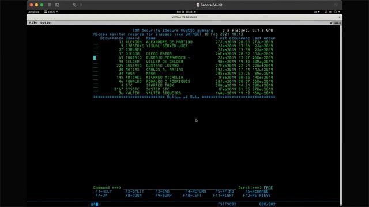This screenshot has width=369, height=207.
Task: Click the name EUGENIO FERNANDES
Action: click(x=165, y=57)
